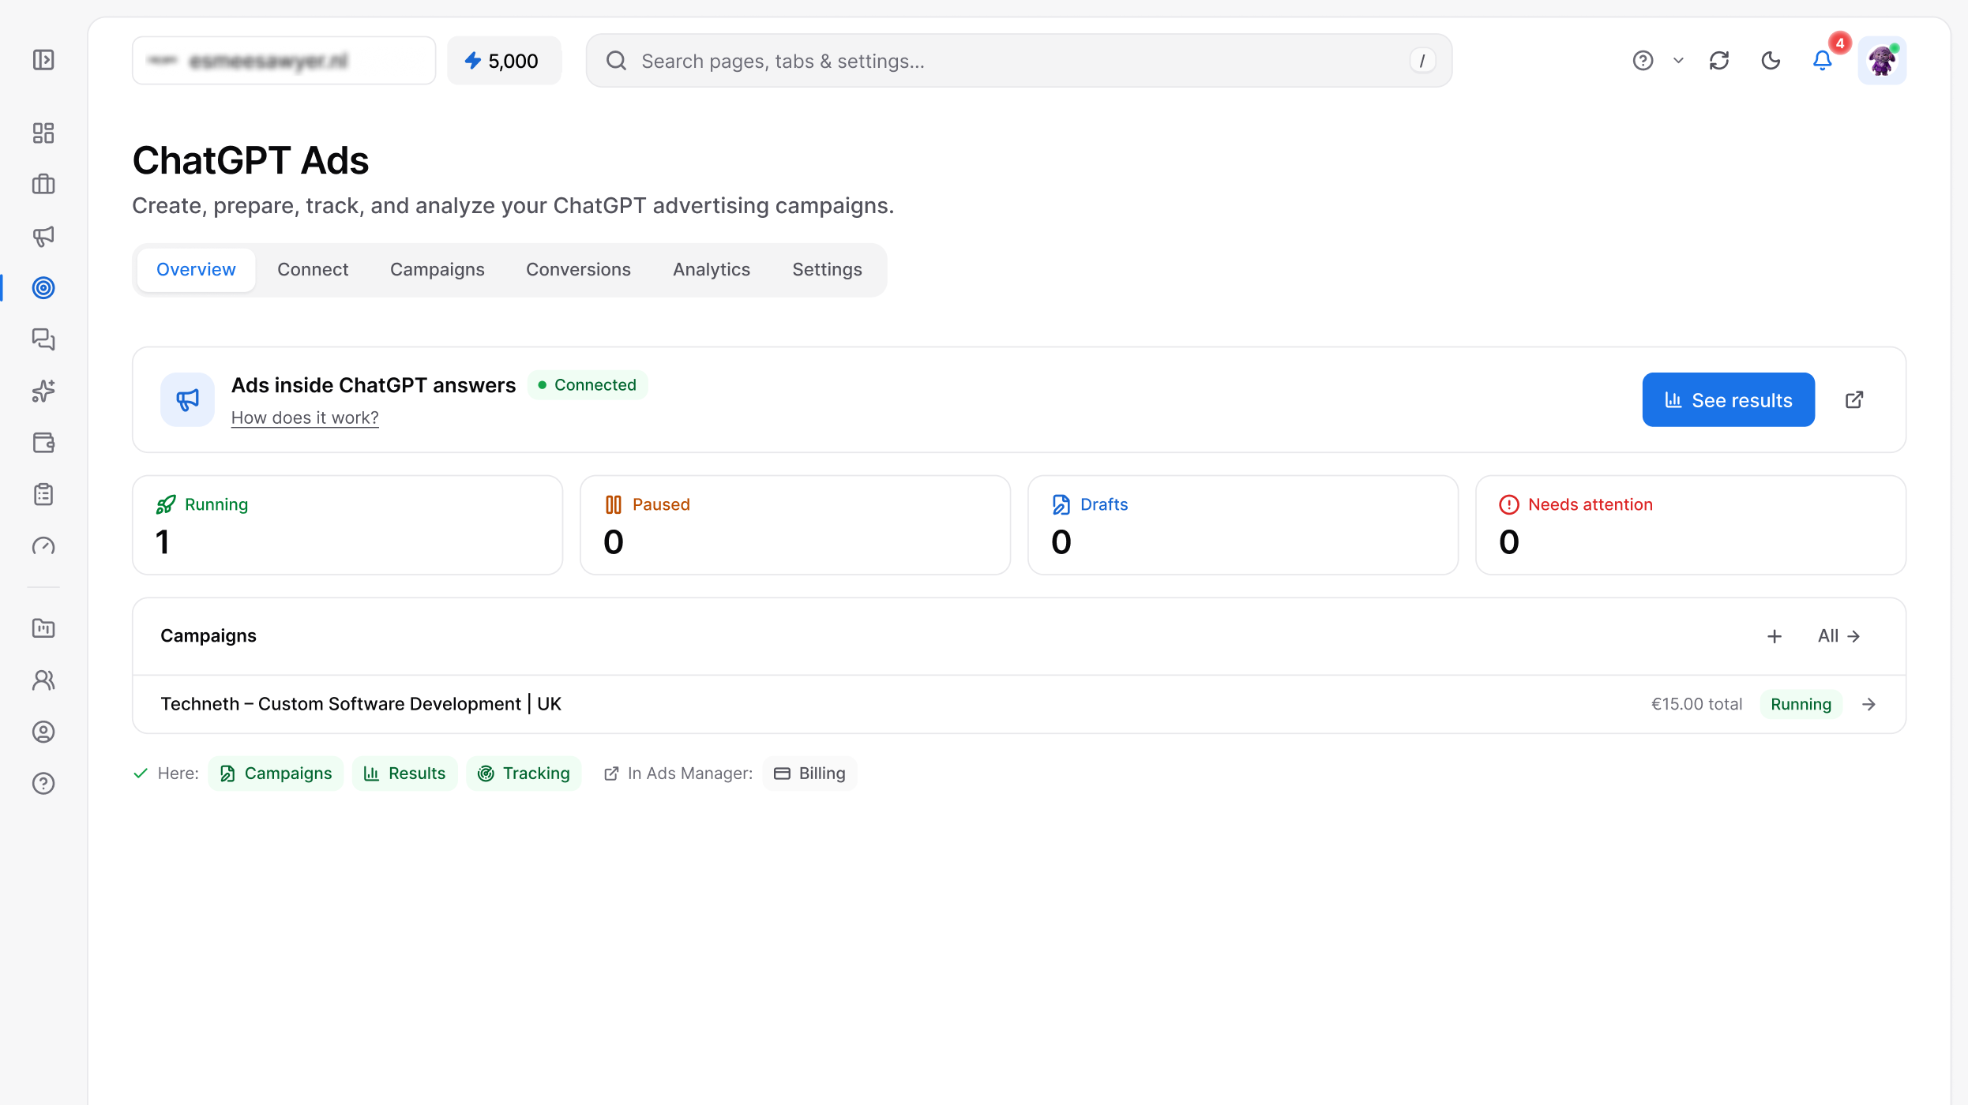Screen dimensions: 1968x1105
Task: Open notifications bell with 4 badge
Action: 1823,61
